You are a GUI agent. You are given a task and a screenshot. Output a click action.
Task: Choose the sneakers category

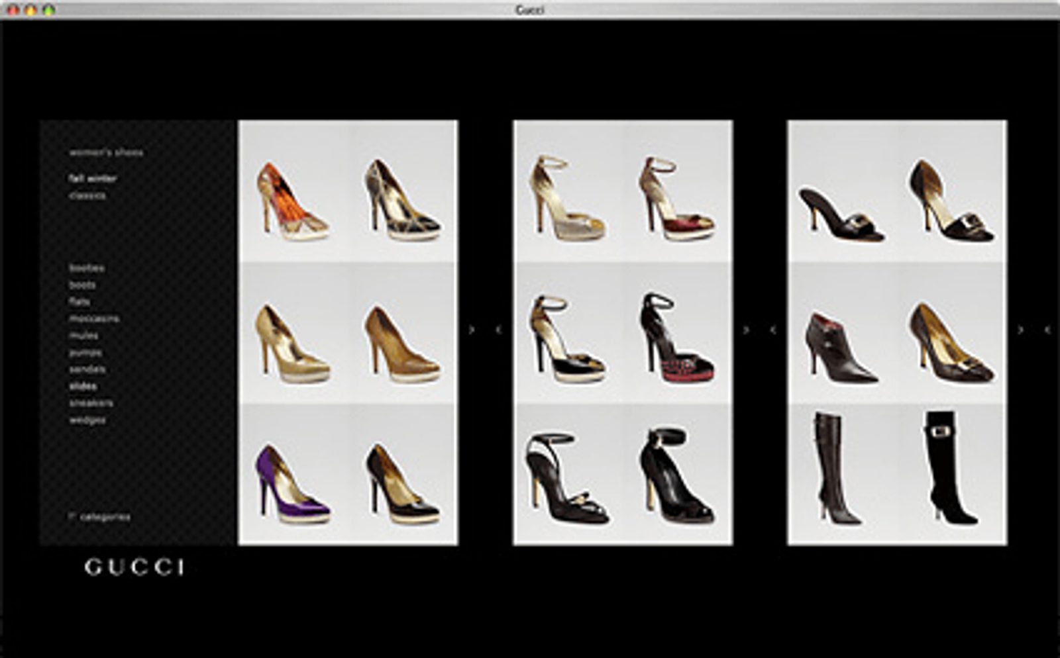click(91, 402)
